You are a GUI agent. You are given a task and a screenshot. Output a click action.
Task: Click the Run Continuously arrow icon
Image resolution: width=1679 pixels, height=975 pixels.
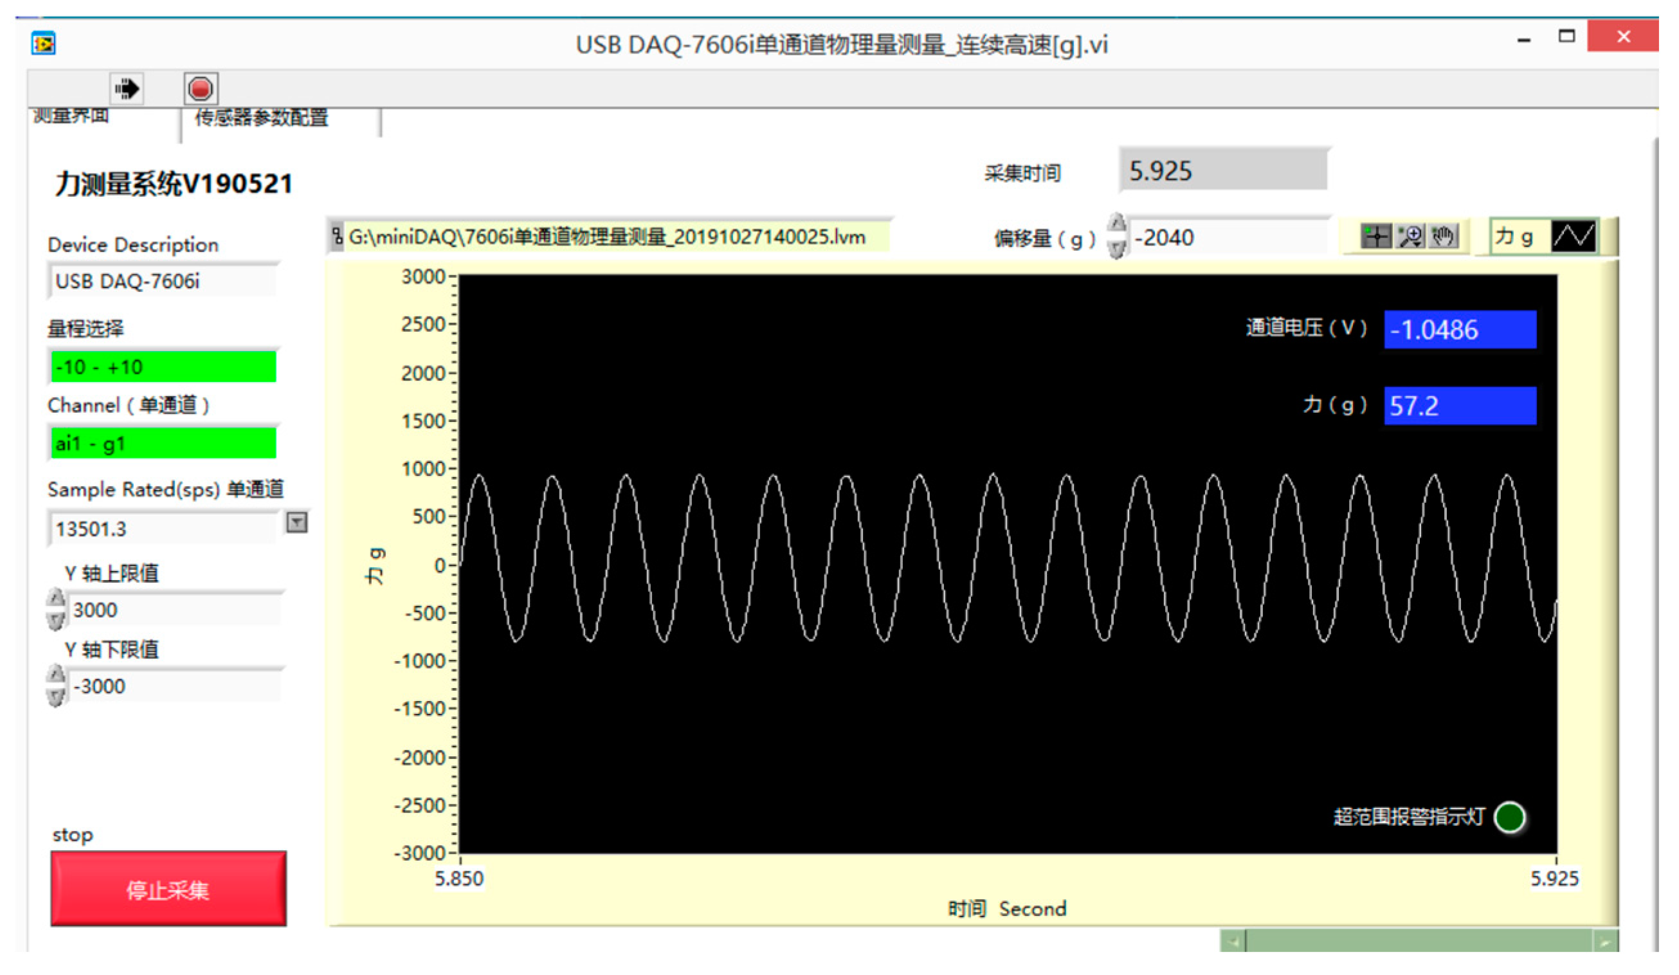coord(127,89)
